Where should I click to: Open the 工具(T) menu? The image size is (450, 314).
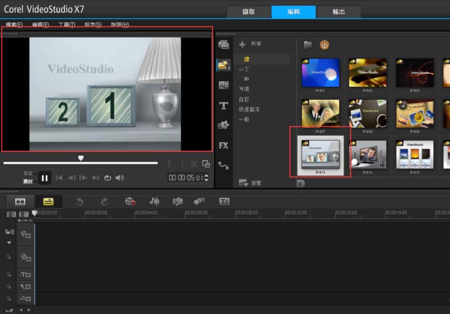[x=67, y=25]
